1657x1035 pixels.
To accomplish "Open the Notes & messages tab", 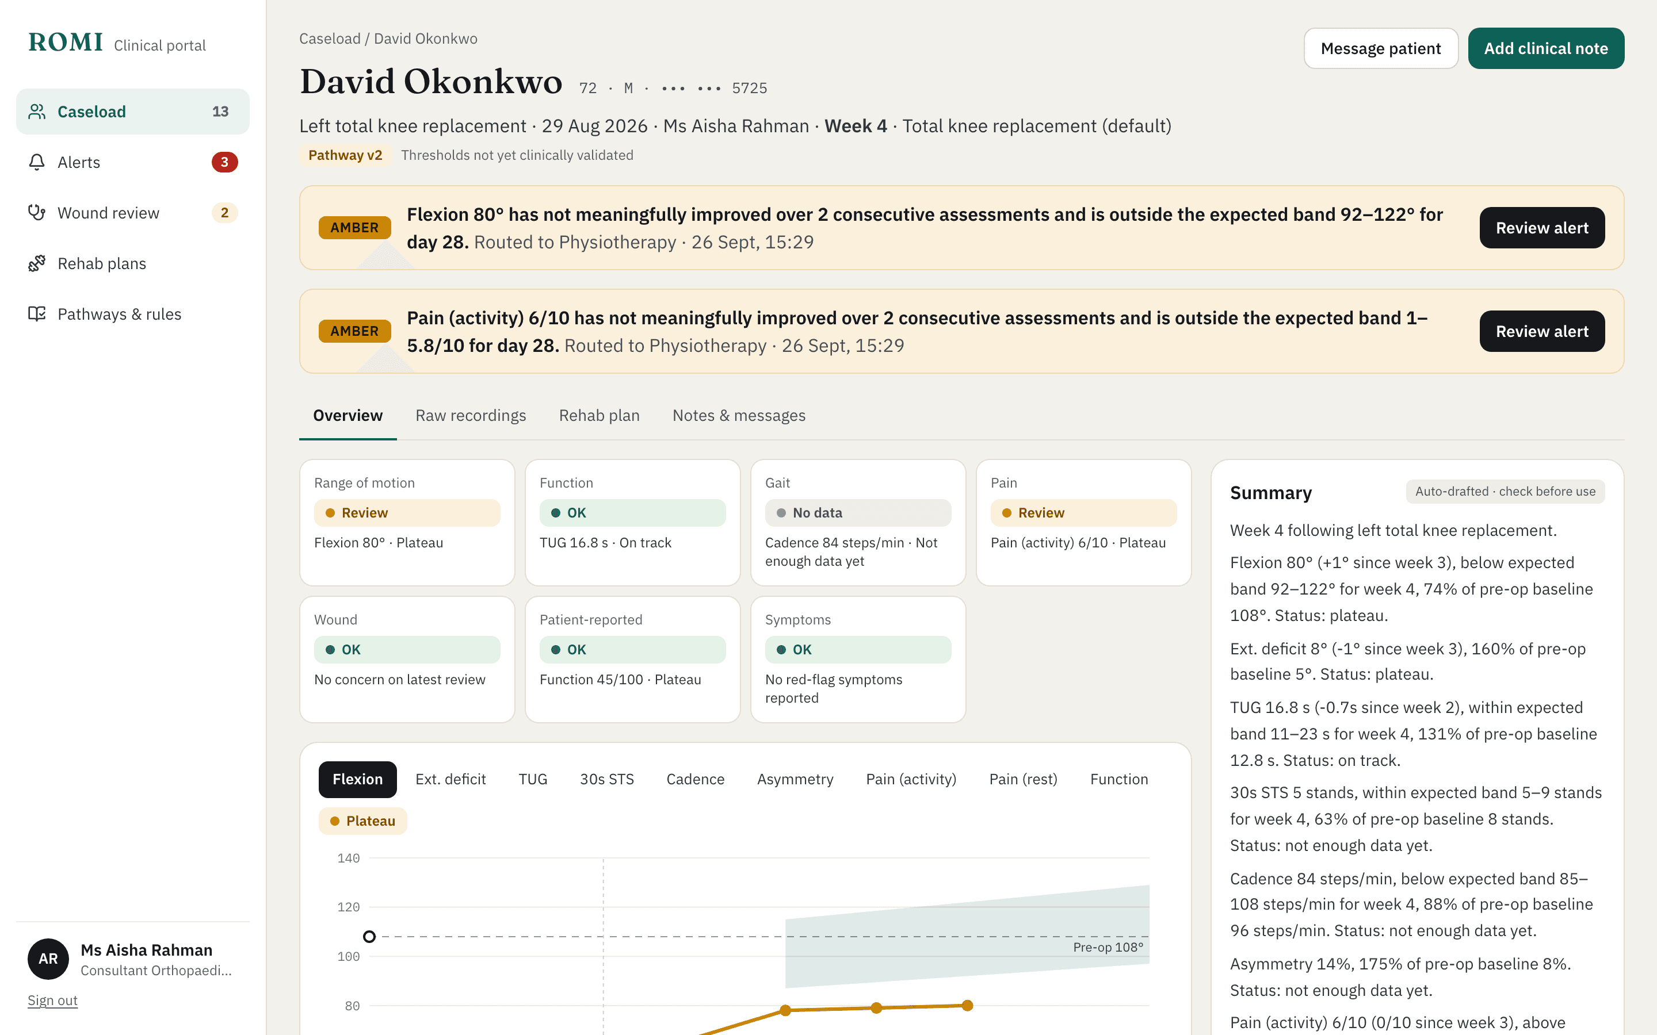I will pyautogui.click(x=739, y=416).
